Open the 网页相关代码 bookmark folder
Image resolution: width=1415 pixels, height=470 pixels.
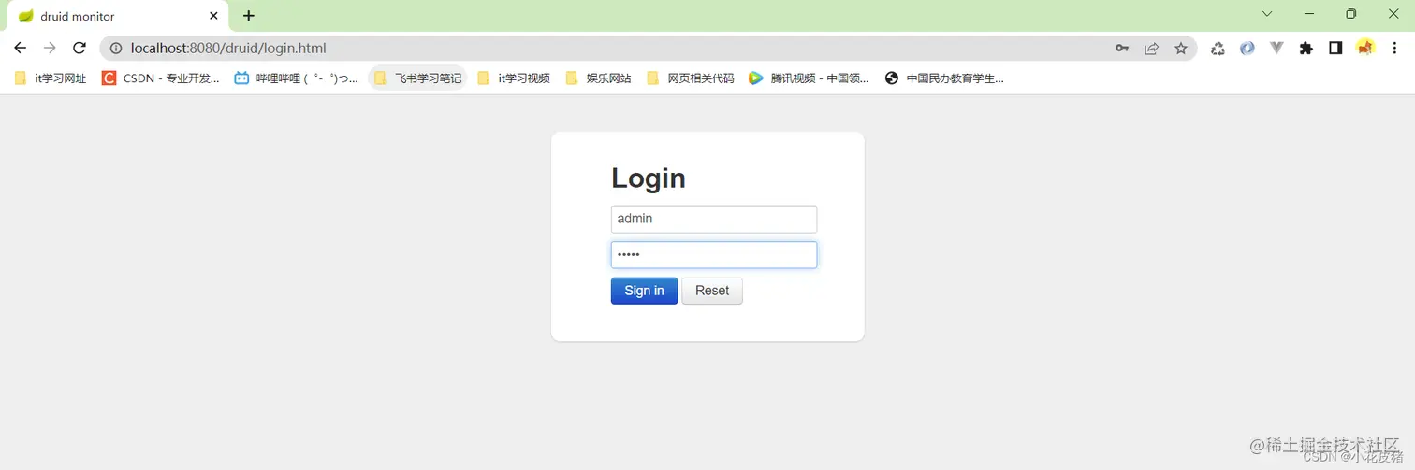click(691, 78)
